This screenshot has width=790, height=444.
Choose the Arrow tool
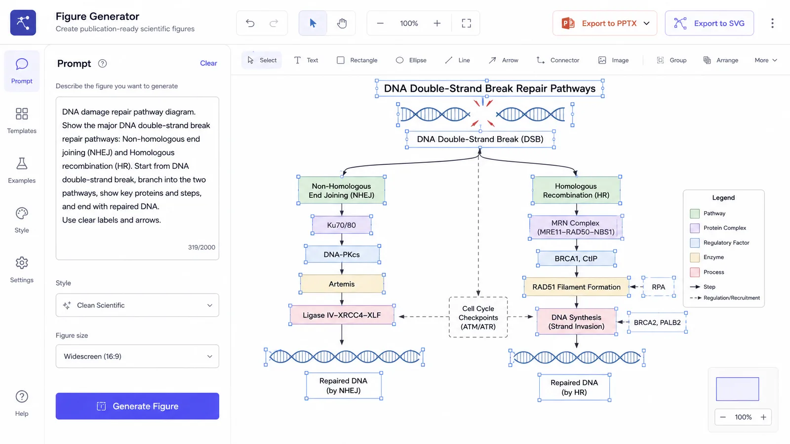tap(503, 60)
